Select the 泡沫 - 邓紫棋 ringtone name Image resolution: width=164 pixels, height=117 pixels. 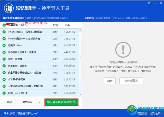15,59
